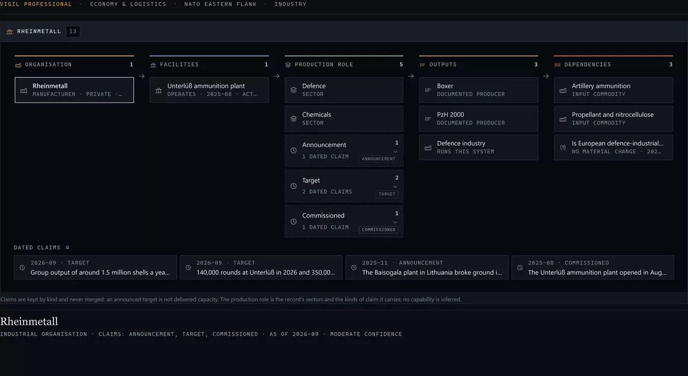Viewport: 688px width, 376px height.
Task: Click clock icon of 140,000 rounds claim
Action: point(188,268)
